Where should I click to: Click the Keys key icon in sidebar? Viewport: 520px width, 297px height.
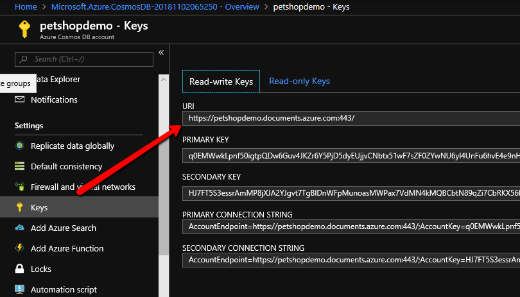(x=19, y=207)
